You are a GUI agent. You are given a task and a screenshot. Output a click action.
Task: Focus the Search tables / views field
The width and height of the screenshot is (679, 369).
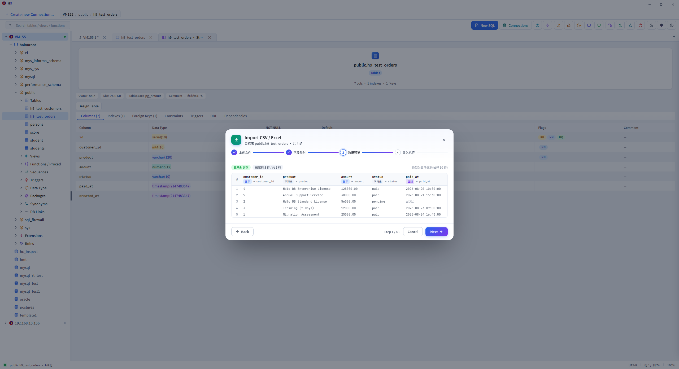pyautogui.click(x=38, y=25)
